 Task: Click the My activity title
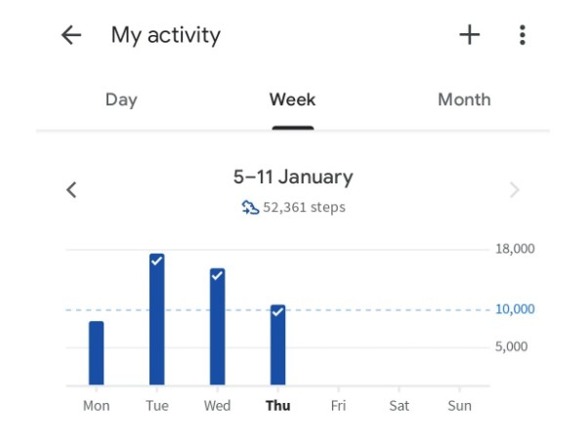166,36
